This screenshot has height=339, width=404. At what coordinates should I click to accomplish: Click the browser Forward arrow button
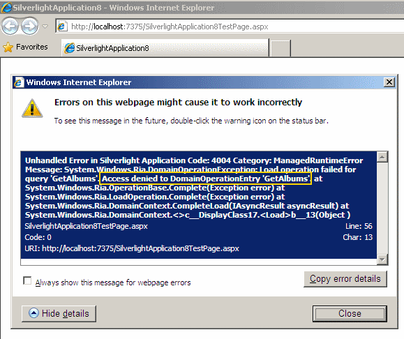click(x=29, y=26)
